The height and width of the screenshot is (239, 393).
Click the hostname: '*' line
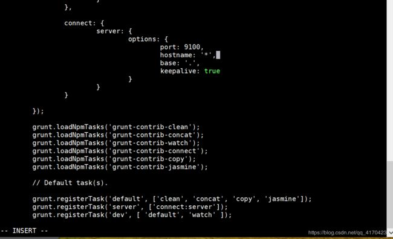tap(188, 55)
